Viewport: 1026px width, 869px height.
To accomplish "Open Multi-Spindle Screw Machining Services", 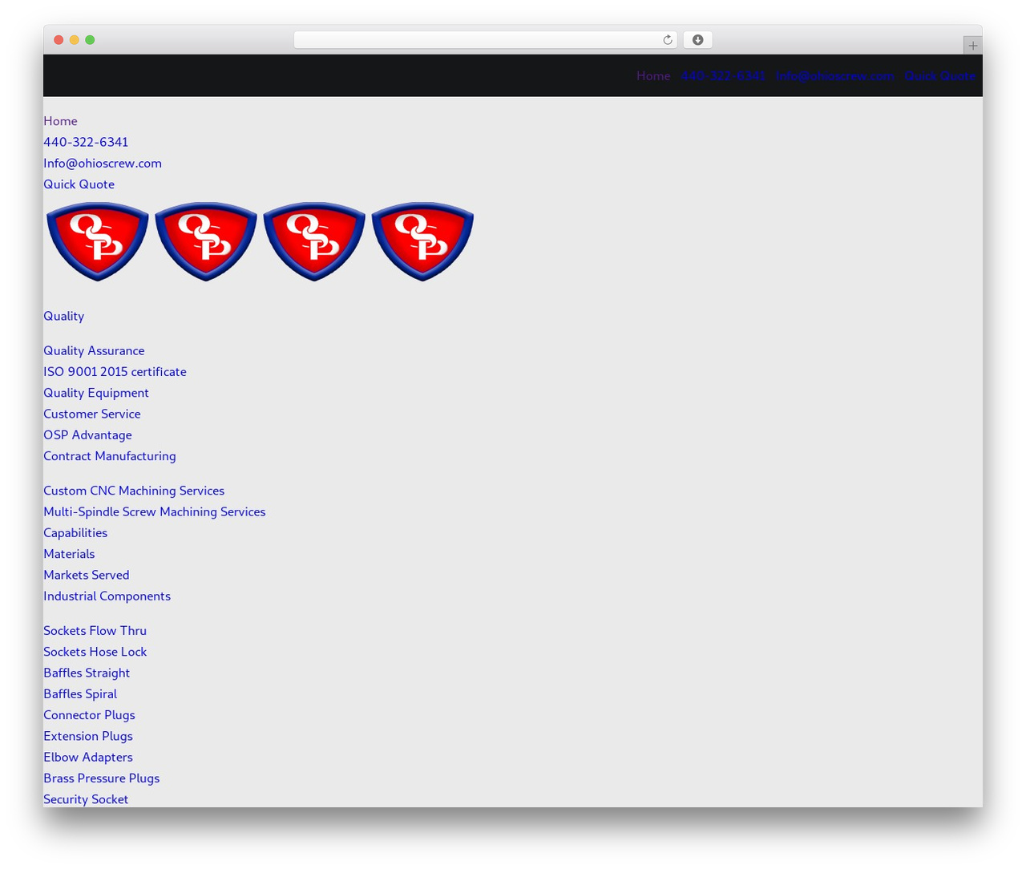I will tap(155, 511).
